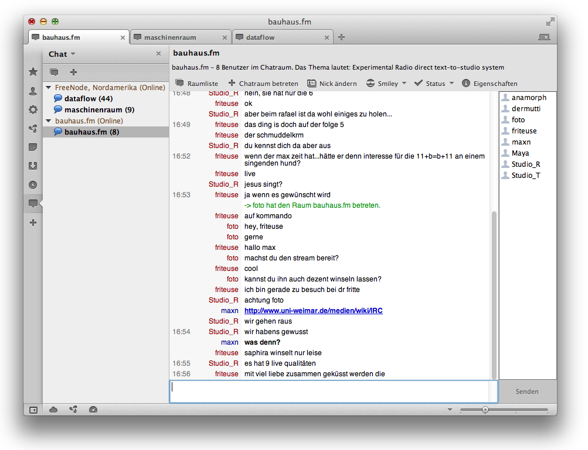Select user friteuse in user list

tap(528, 130)
